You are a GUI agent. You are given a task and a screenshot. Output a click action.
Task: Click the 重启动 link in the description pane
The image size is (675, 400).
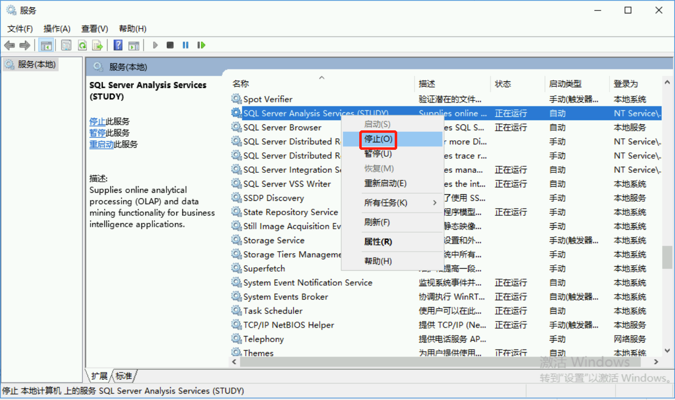101,144
